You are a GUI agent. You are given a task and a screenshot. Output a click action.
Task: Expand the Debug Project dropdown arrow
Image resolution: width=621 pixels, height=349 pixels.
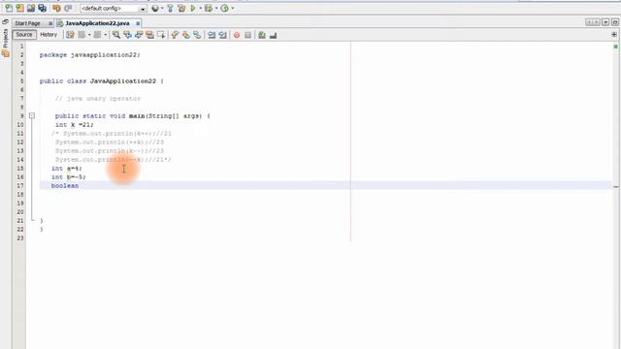pyautogui.click(x=216, y=9)
